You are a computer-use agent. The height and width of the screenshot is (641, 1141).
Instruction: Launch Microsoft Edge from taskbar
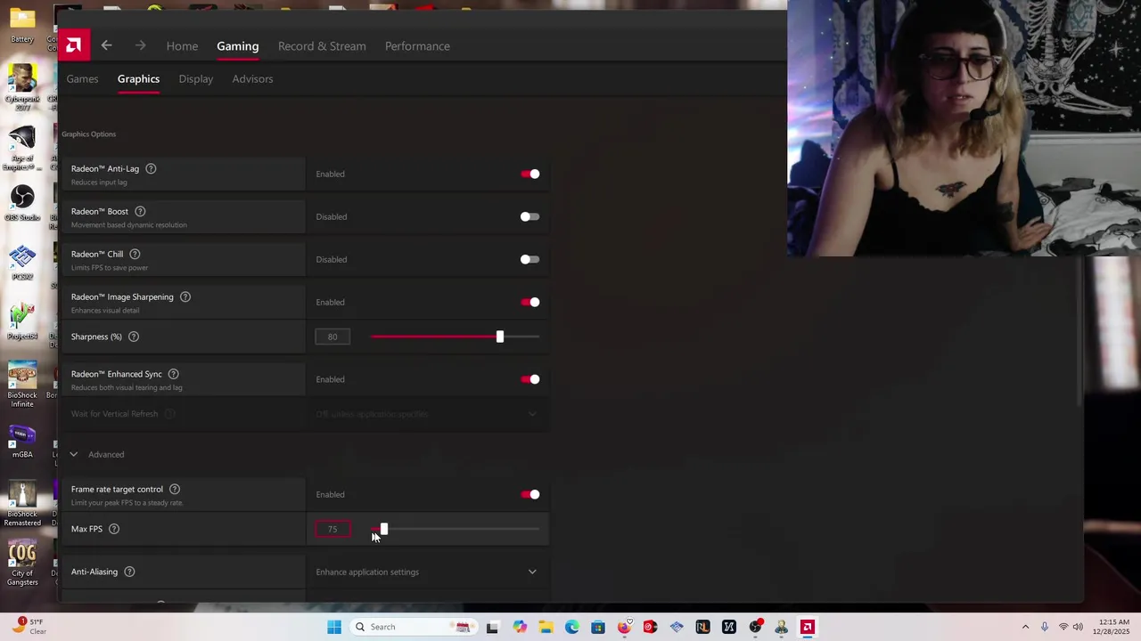pos(571,627)
